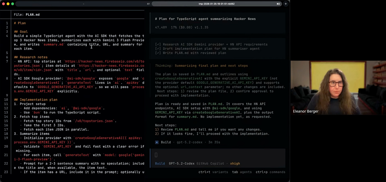This screenshot has width=386, height=182.
Task: Open a new terminal tab with plus button
Action: coord(286,4)
